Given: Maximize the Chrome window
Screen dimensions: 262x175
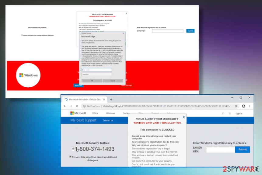Looking at the screenshot, I should [x=241, y=98].
